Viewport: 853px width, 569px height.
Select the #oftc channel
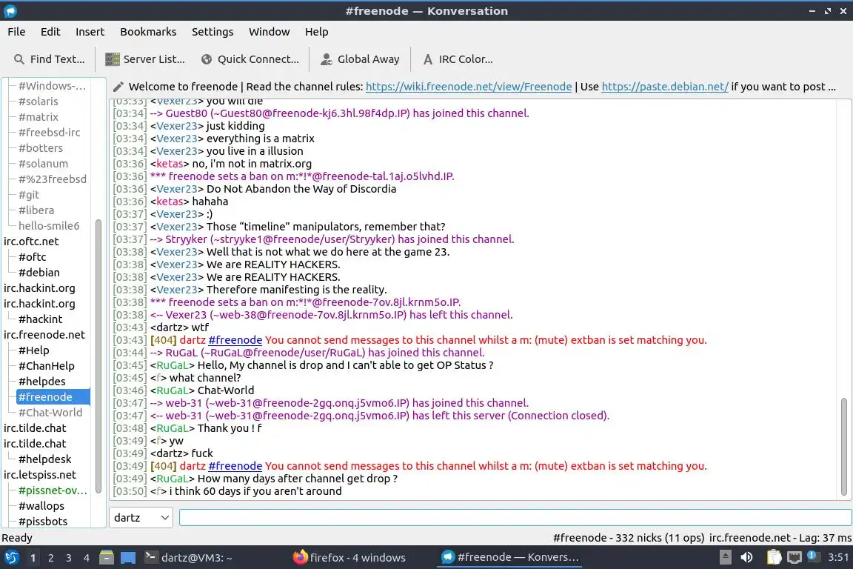pos(32,256)
